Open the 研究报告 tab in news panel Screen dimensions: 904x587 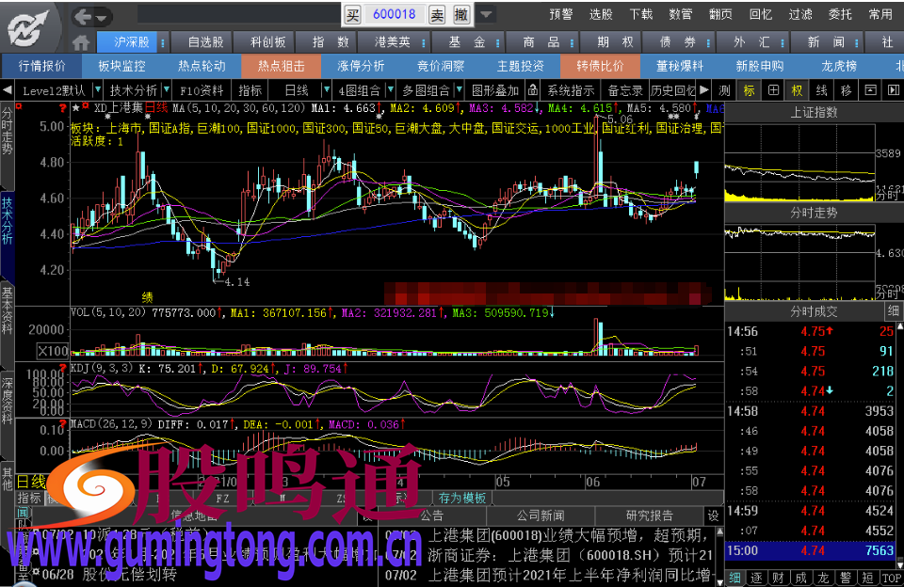click(x=649, y=515)
